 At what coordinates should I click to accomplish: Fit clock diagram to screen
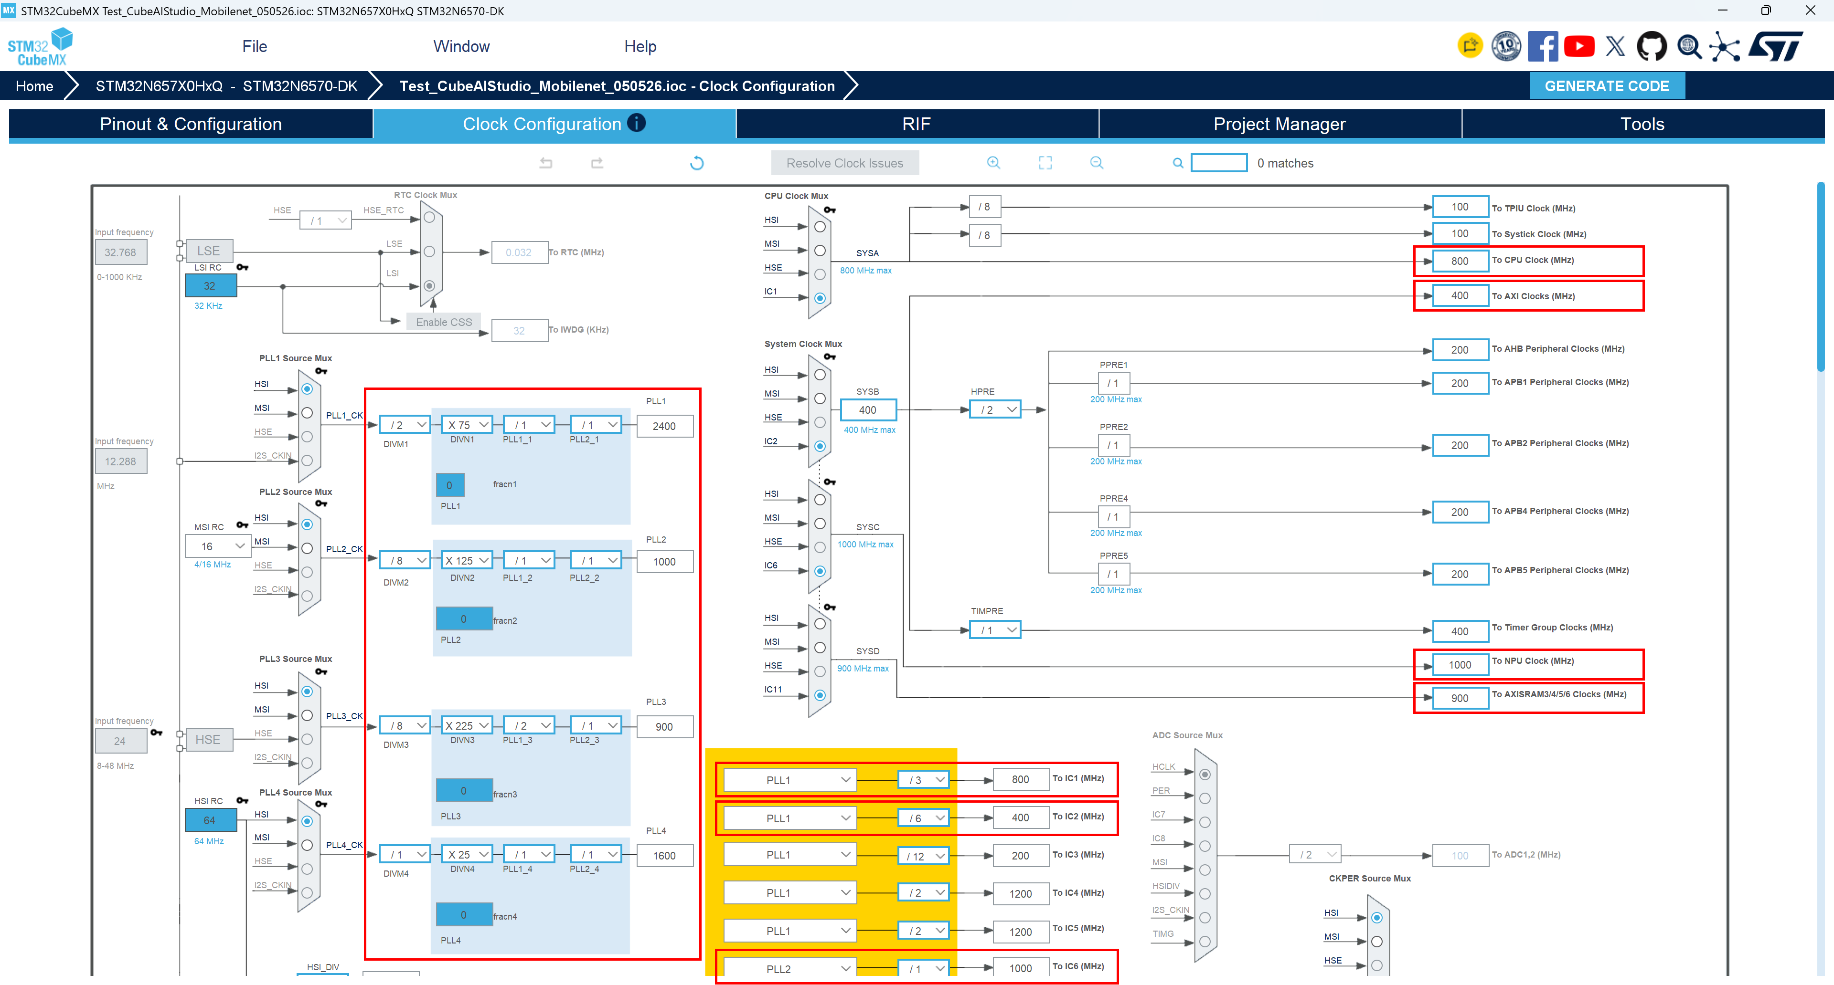click(1045, 163)
